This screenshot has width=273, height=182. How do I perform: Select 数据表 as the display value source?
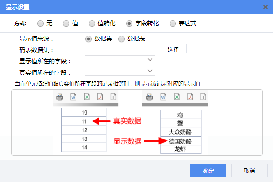(122, 39)
